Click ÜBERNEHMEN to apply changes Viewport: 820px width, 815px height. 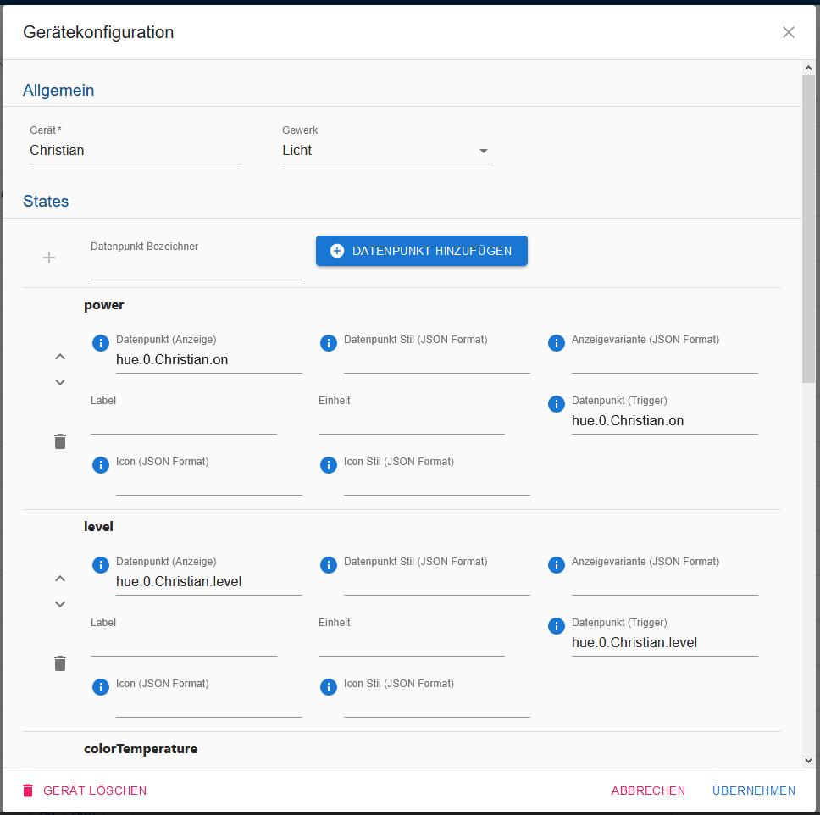754,790
